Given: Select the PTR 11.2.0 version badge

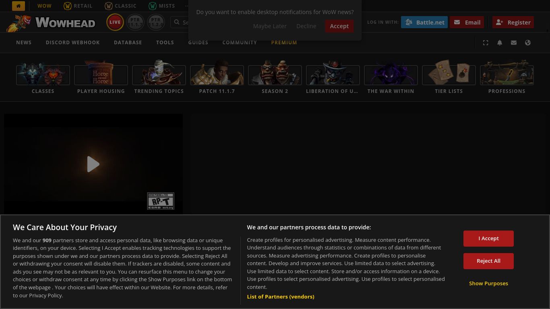Looking at the screenshot, I should tap(155, 22).
